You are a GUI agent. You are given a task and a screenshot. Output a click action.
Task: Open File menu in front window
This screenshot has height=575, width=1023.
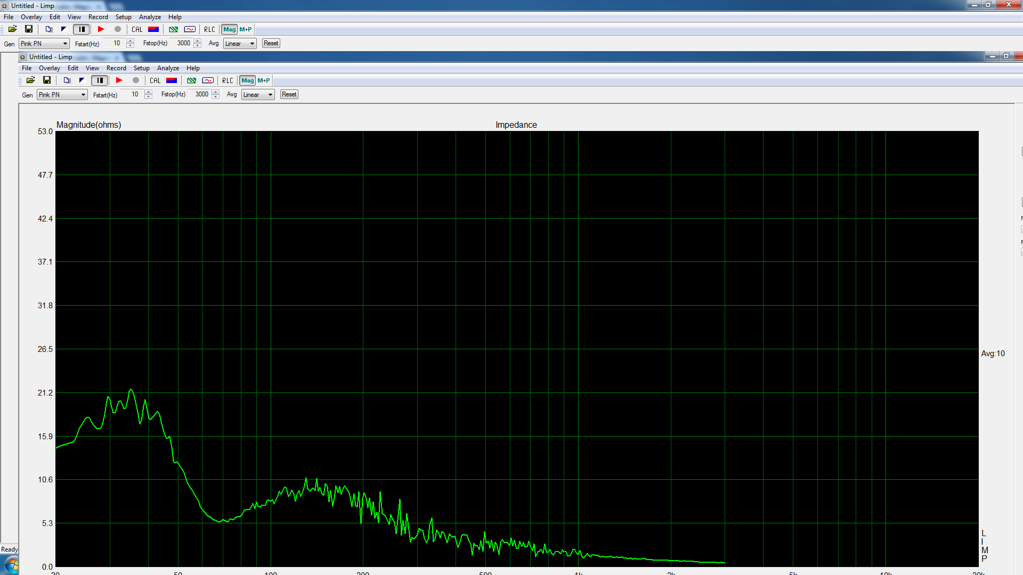click(27, 68)
